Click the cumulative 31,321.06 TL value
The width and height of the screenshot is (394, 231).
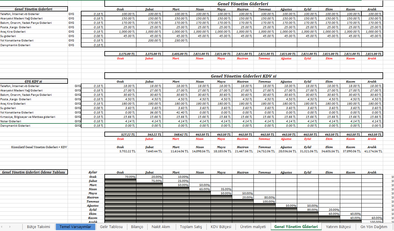308,151
